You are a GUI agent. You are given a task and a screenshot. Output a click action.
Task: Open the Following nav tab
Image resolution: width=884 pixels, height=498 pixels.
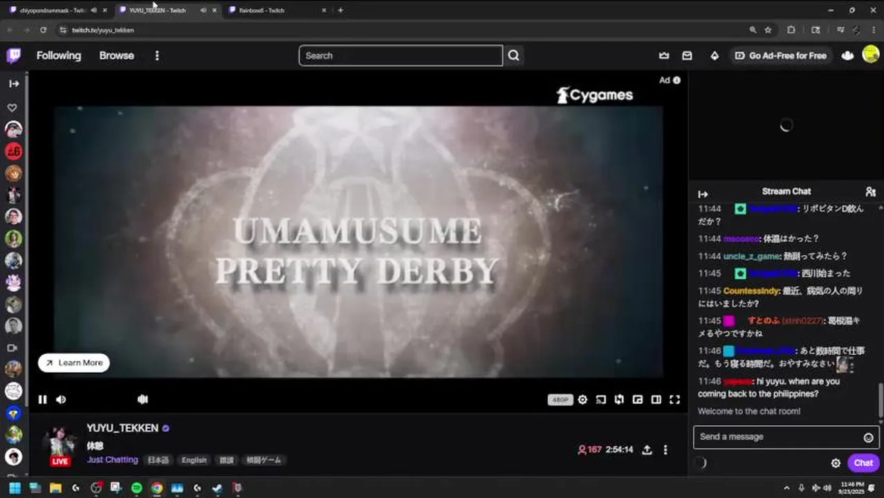(59, 55)
